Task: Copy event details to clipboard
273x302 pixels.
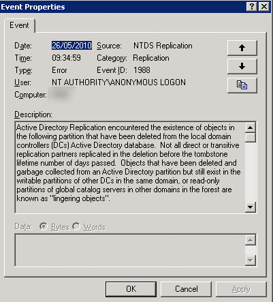Action: 242,85
